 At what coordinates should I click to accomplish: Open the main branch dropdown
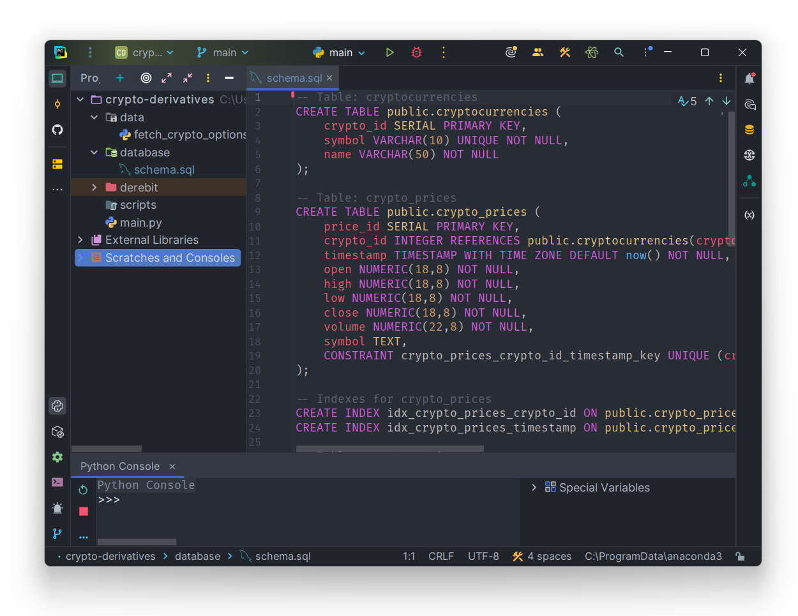222,52
